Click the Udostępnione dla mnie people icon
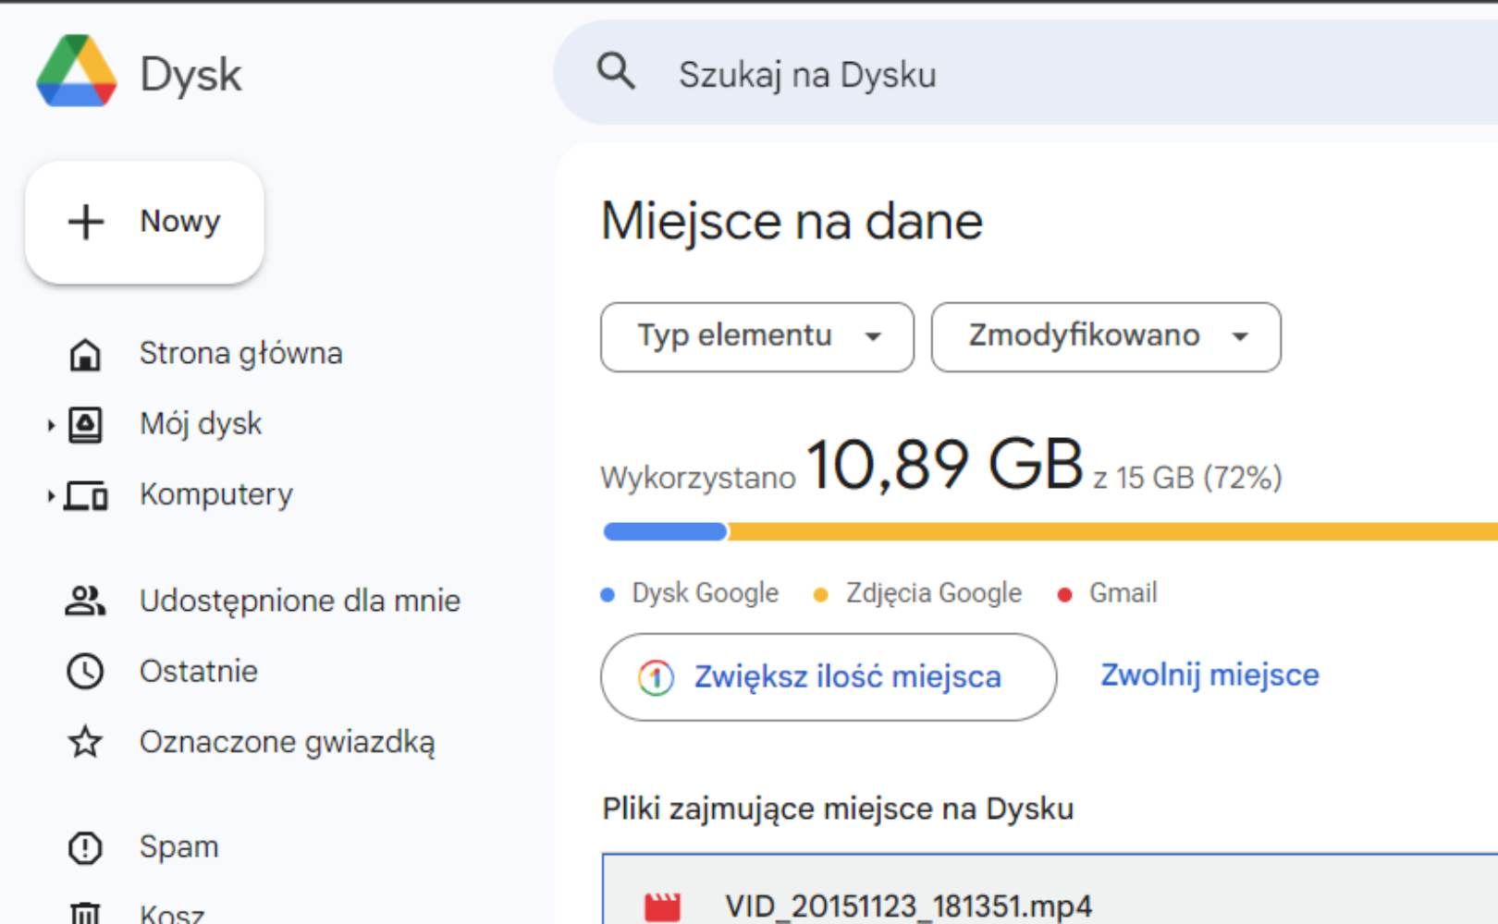The width and height of the screenshot is (1498, 924). (x=85, y=601)
